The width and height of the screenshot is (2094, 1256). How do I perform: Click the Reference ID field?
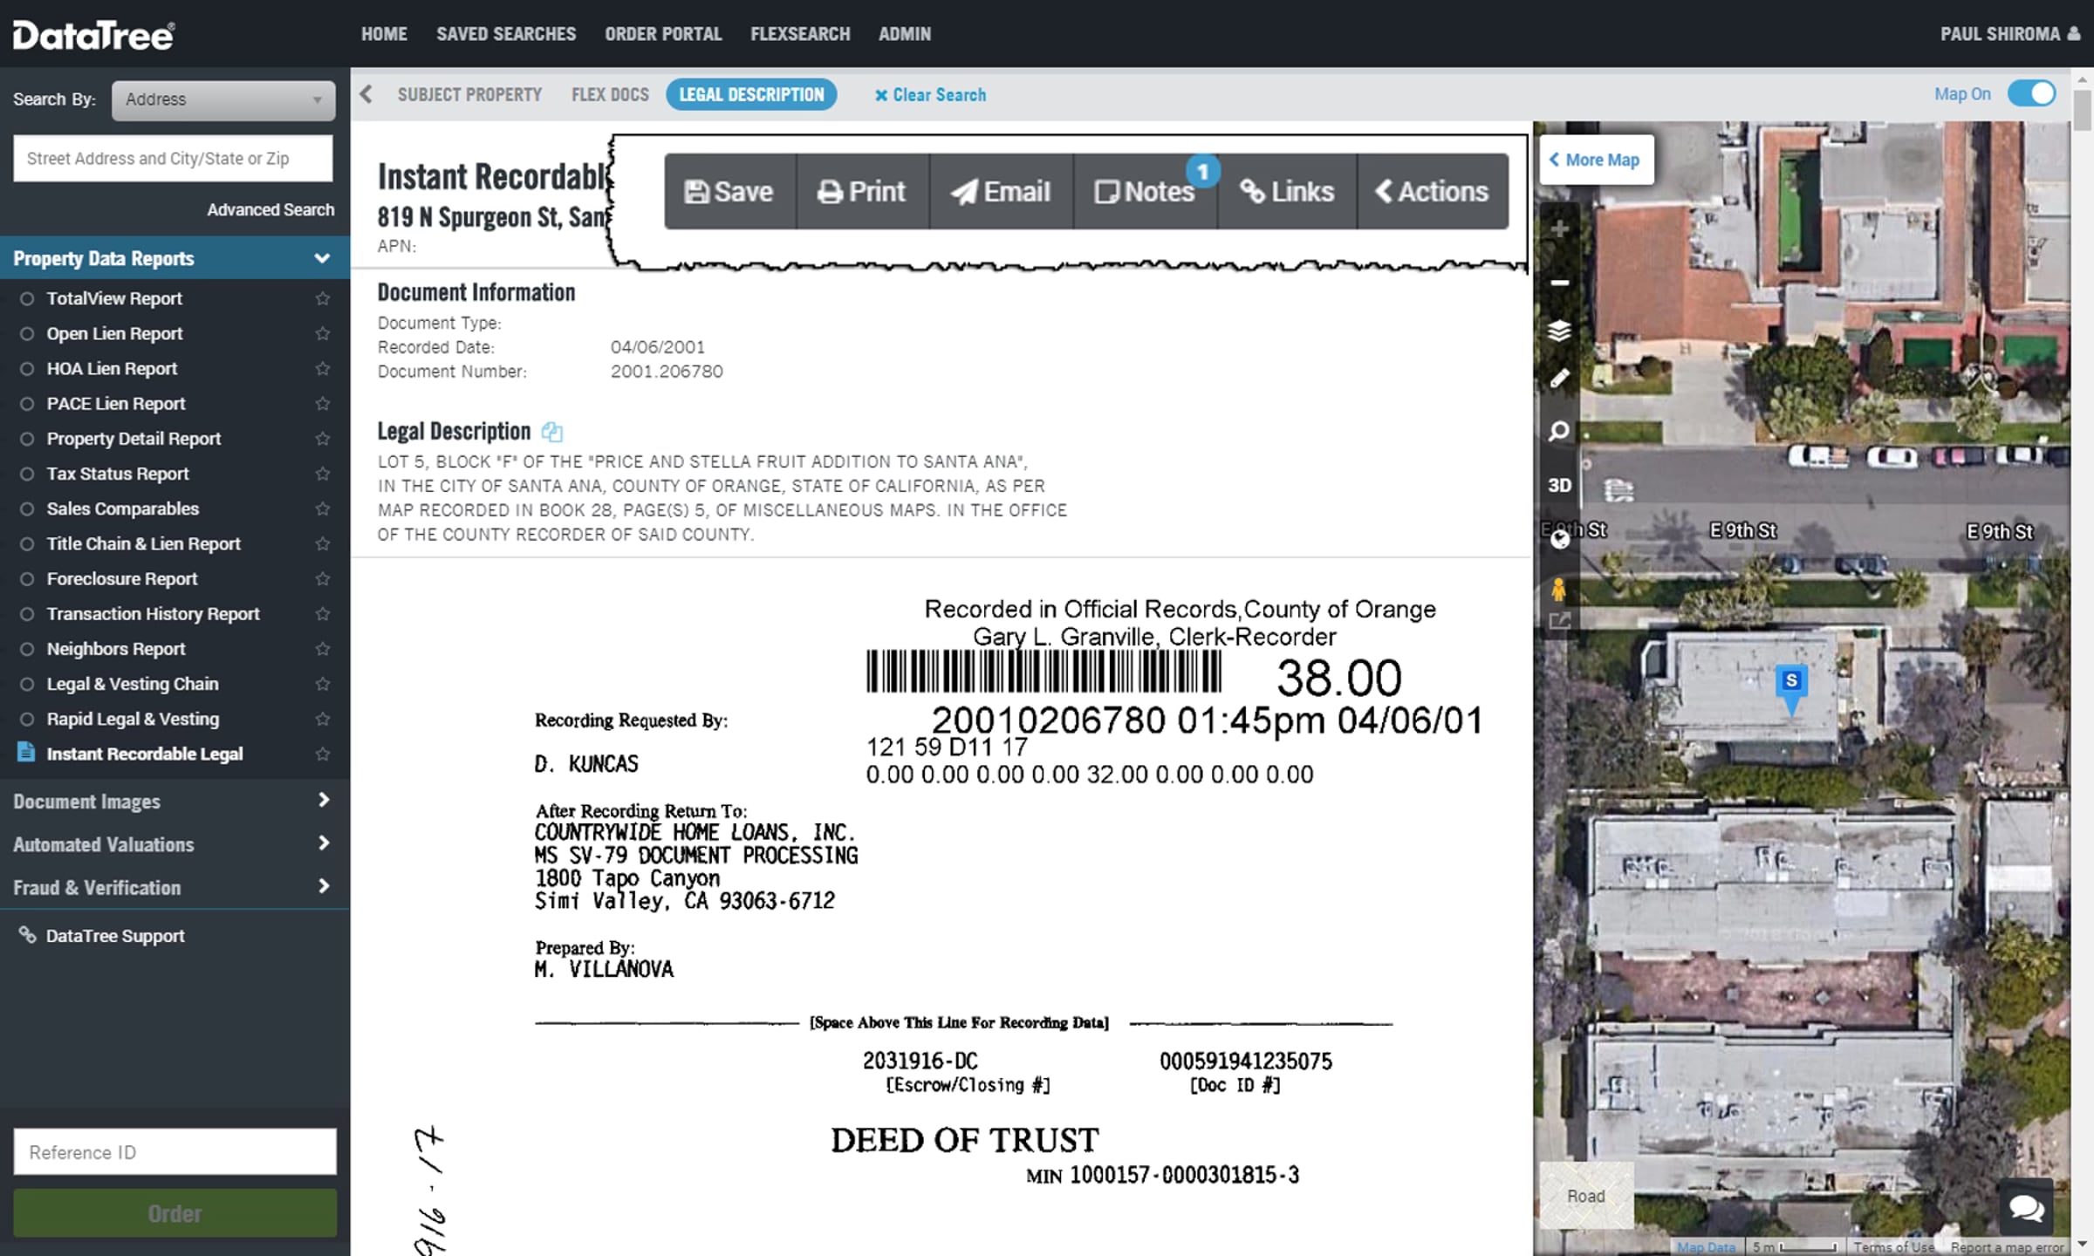pos(174,1152)
